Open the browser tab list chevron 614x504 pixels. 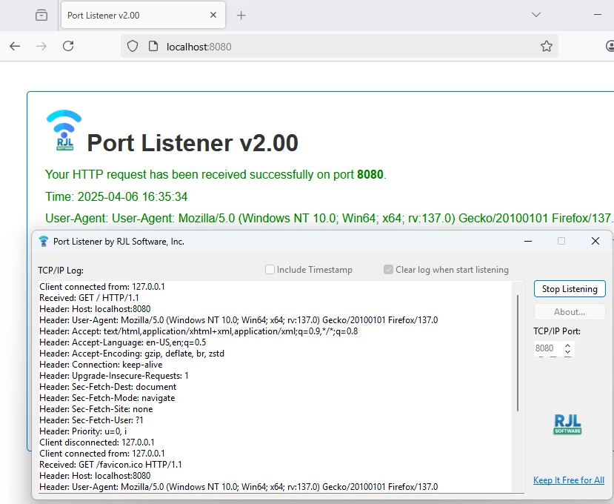[x=535, y=15]
